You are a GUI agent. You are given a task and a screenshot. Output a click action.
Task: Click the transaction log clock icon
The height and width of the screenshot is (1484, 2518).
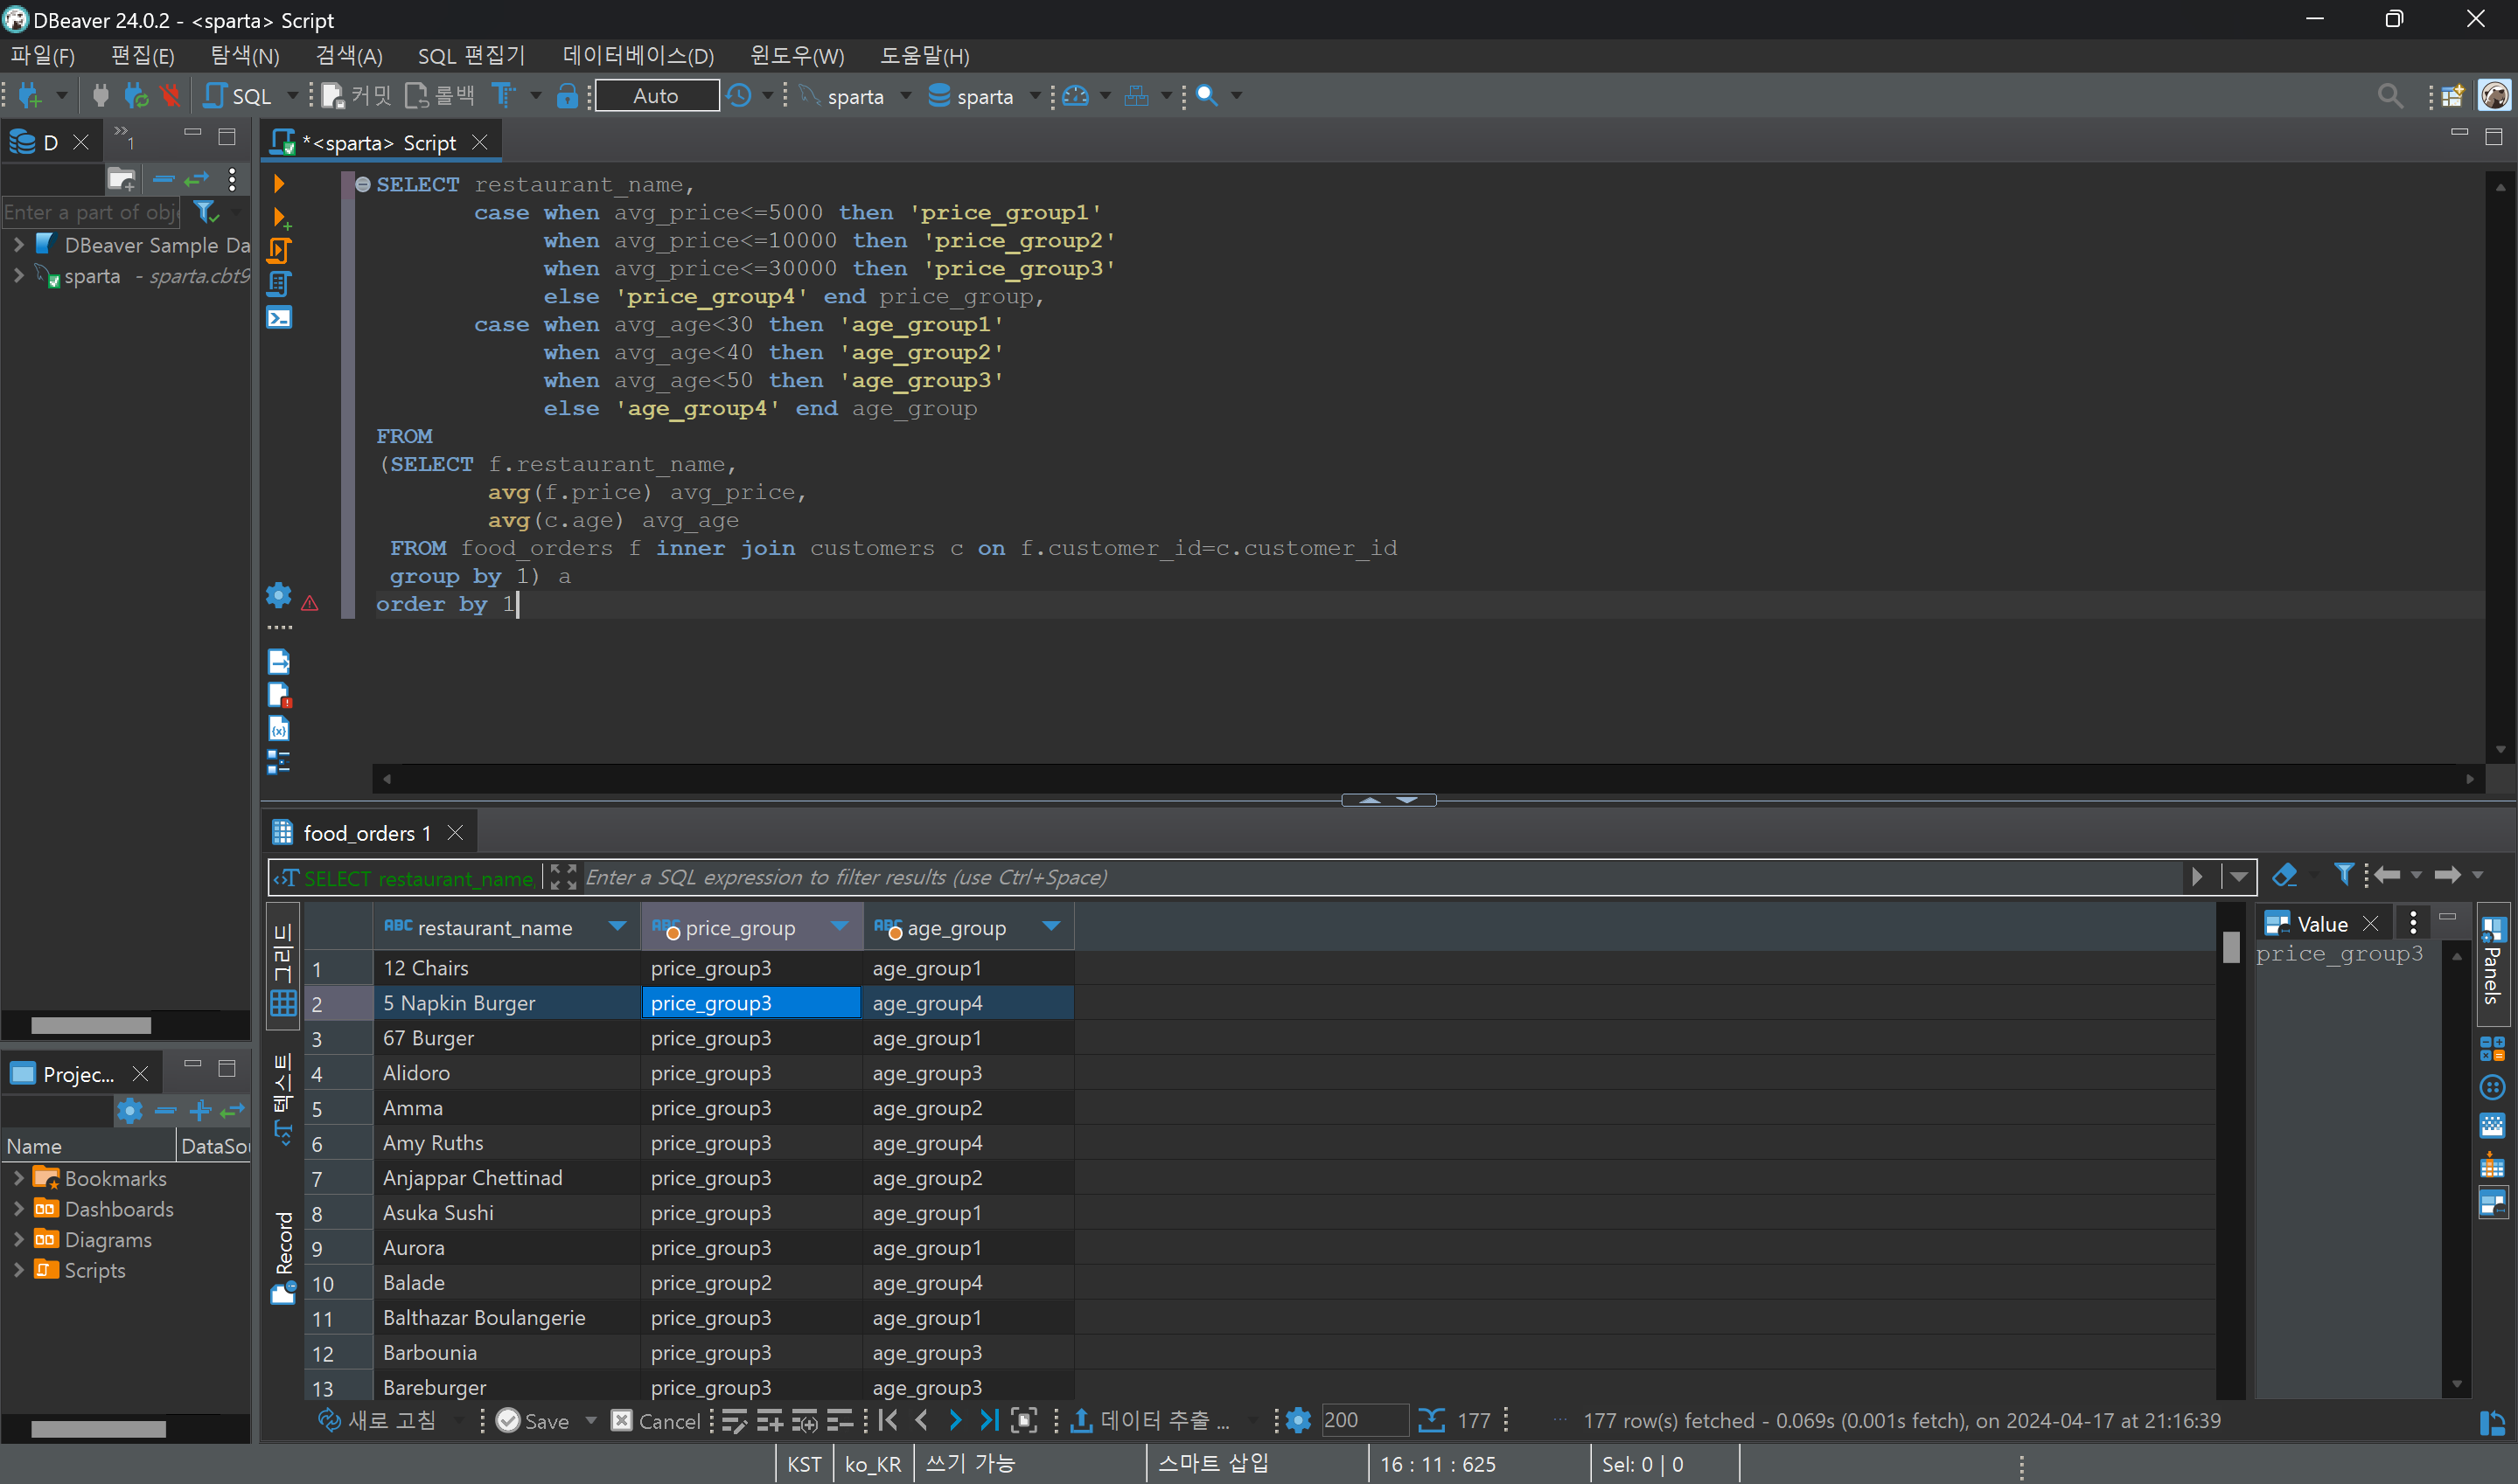coord(739,96)
